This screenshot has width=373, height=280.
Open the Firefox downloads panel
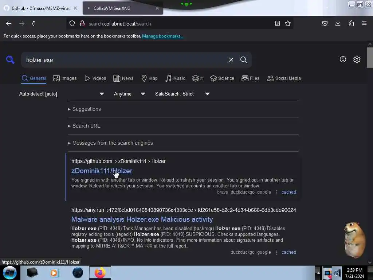338,23
